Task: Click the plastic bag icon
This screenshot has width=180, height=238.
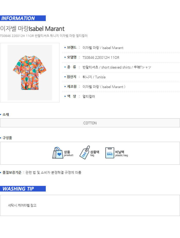Action: click(110, 153)
